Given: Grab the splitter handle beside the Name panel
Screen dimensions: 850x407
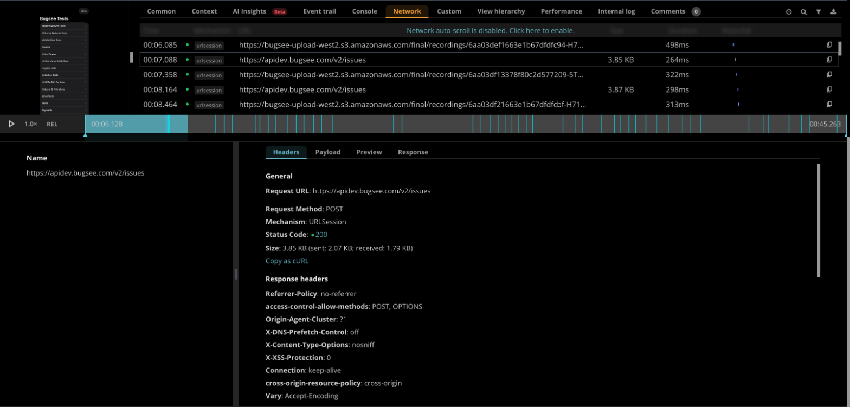Looking at the screenshot, I should click(x=236, y=274).
